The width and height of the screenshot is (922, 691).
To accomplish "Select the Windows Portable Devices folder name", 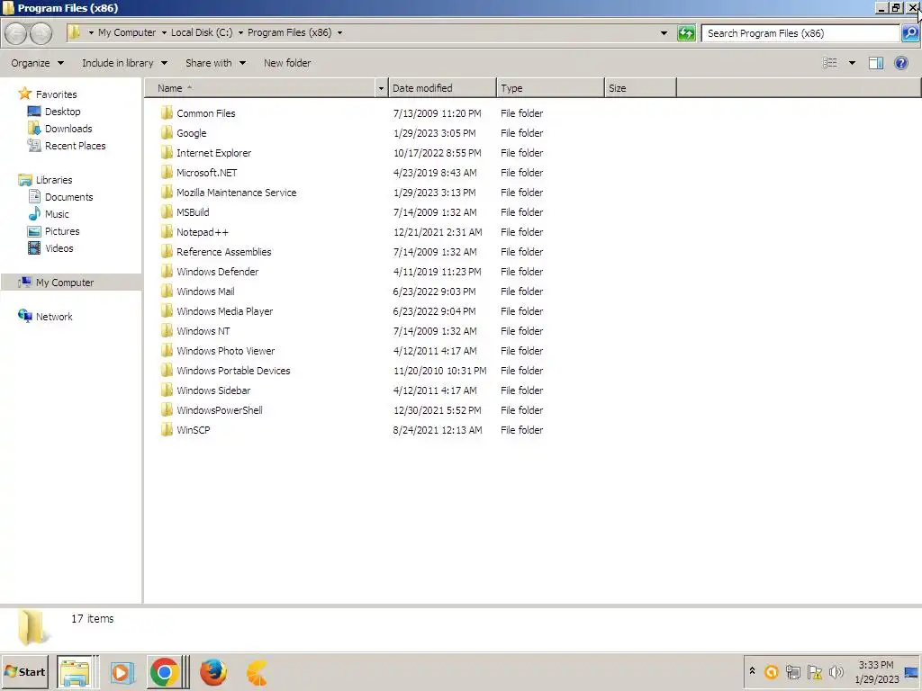I will [x=233, y=370].
